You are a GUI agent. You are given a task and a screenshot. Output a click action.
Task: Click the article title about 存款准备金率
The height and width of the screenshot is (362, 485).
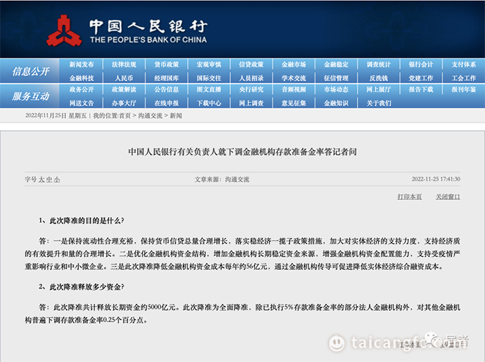pyautogui.click(x=242, y=152)
